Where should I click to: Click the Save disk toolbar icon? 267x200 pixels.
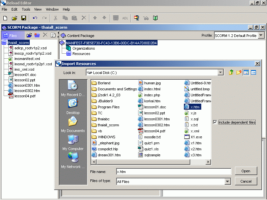coord(24,18)
